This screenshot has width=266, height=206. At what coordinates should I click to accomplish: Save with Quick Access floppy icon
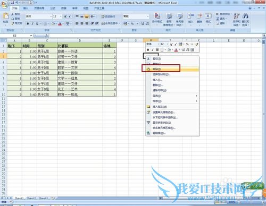point(12,3)
